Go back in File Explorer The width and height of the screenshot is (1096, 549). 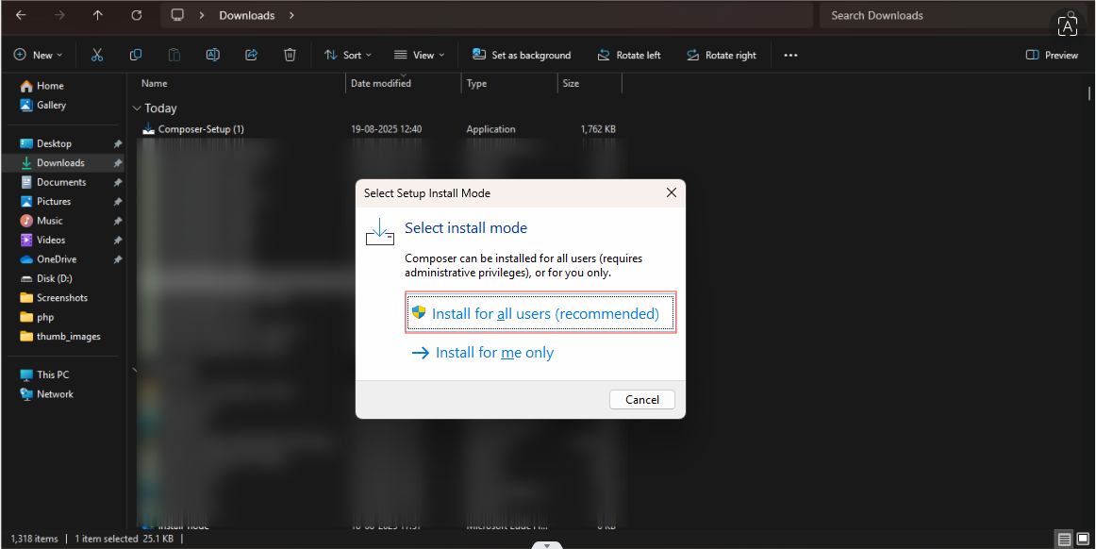[21, 15]
